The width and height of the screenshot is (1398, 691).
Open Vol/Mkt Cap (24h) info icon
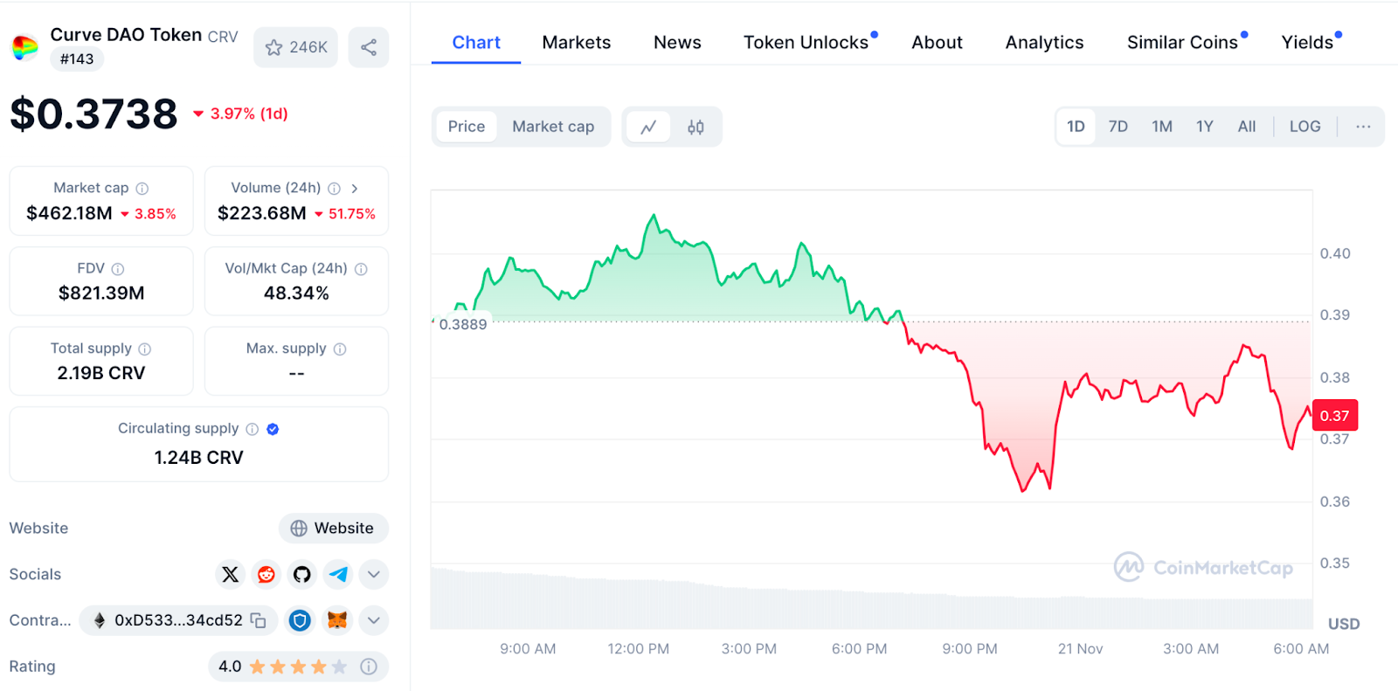pyautogui.click(x=361, y=269)
